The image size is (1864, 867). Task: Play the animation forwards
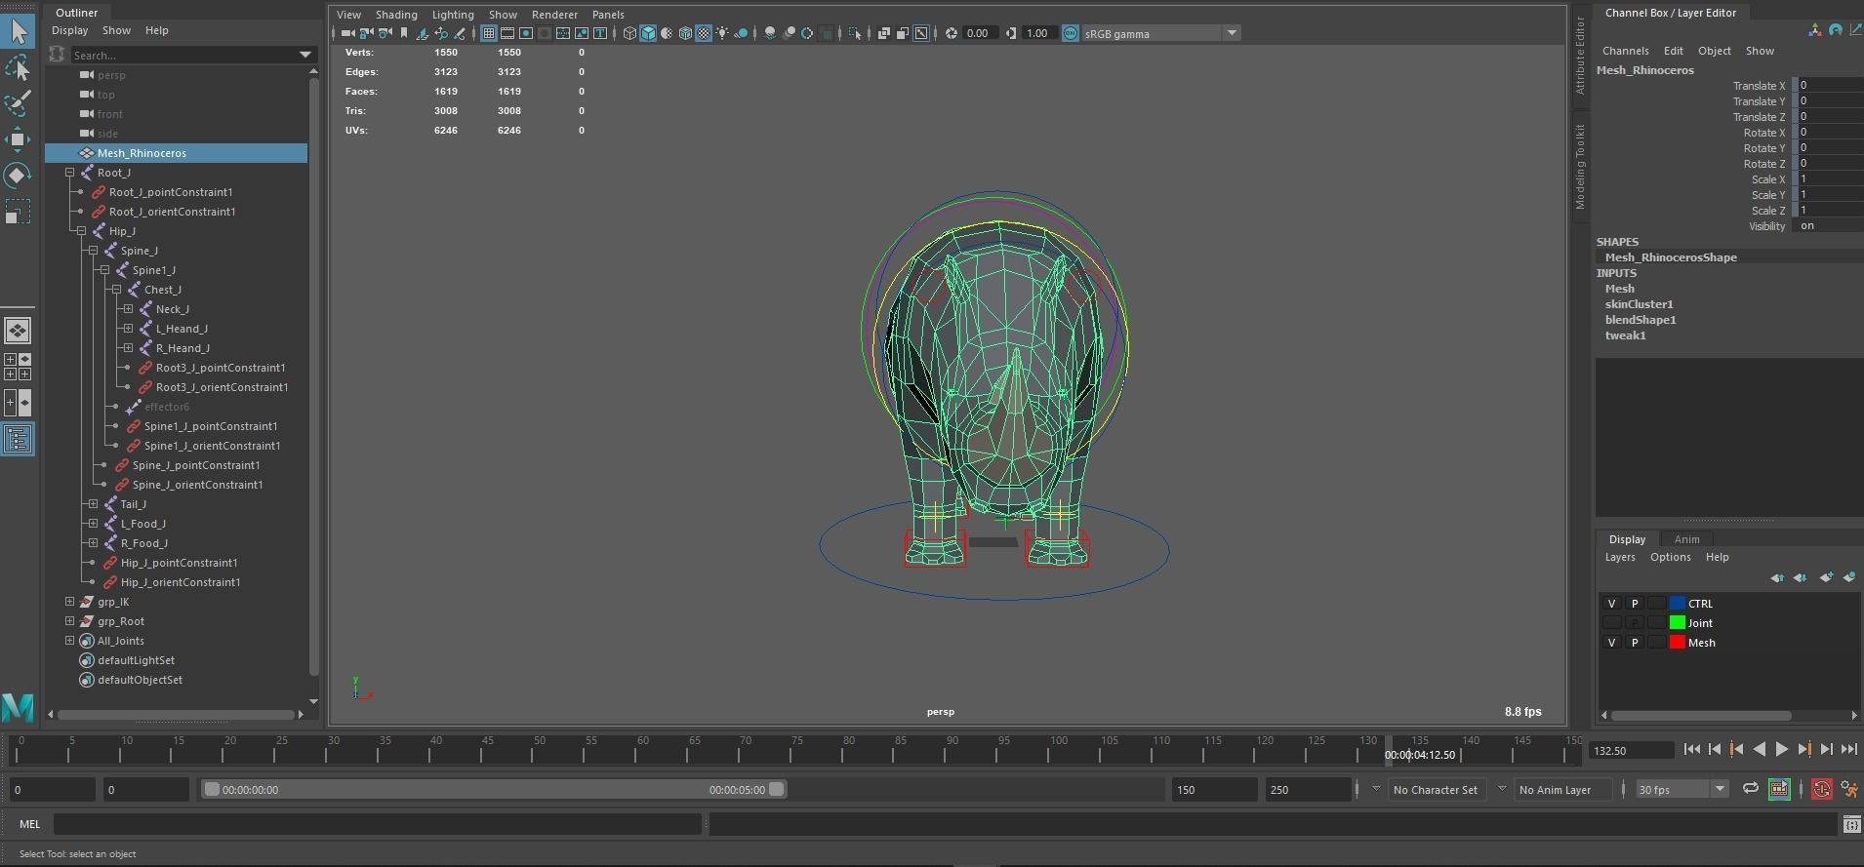pyautogui.click(x=1781, y=749)
